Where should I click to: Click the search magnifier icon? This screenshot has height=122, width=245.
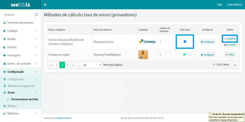[x=36, y=15]
